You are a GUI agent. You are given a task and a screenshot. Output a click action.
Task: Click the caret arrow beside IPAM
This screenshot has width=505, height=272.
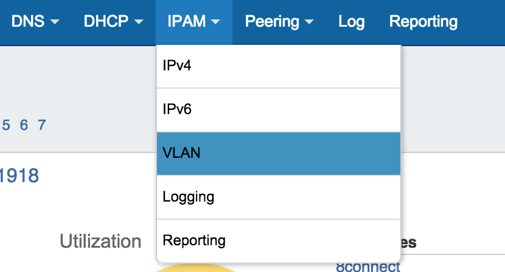[215, 22]
